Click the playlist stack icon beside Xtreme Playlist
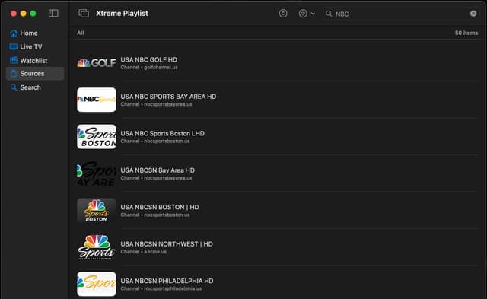Image resolution: width=487 pixels, height=299 pixels. tap(84, 14)
